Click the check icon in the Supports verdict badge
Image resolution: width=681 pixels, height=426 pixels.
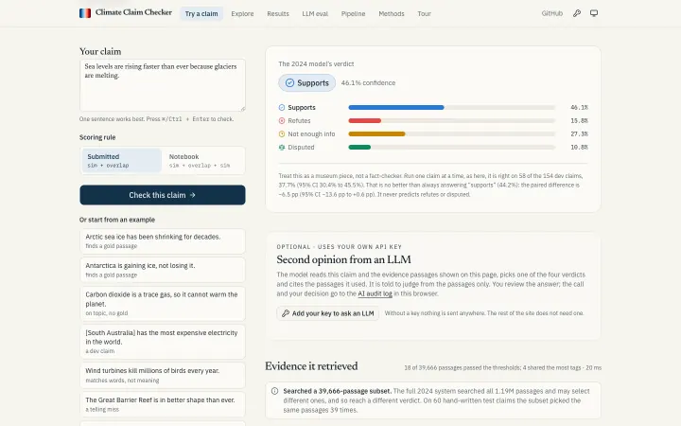tap(289, 83)
